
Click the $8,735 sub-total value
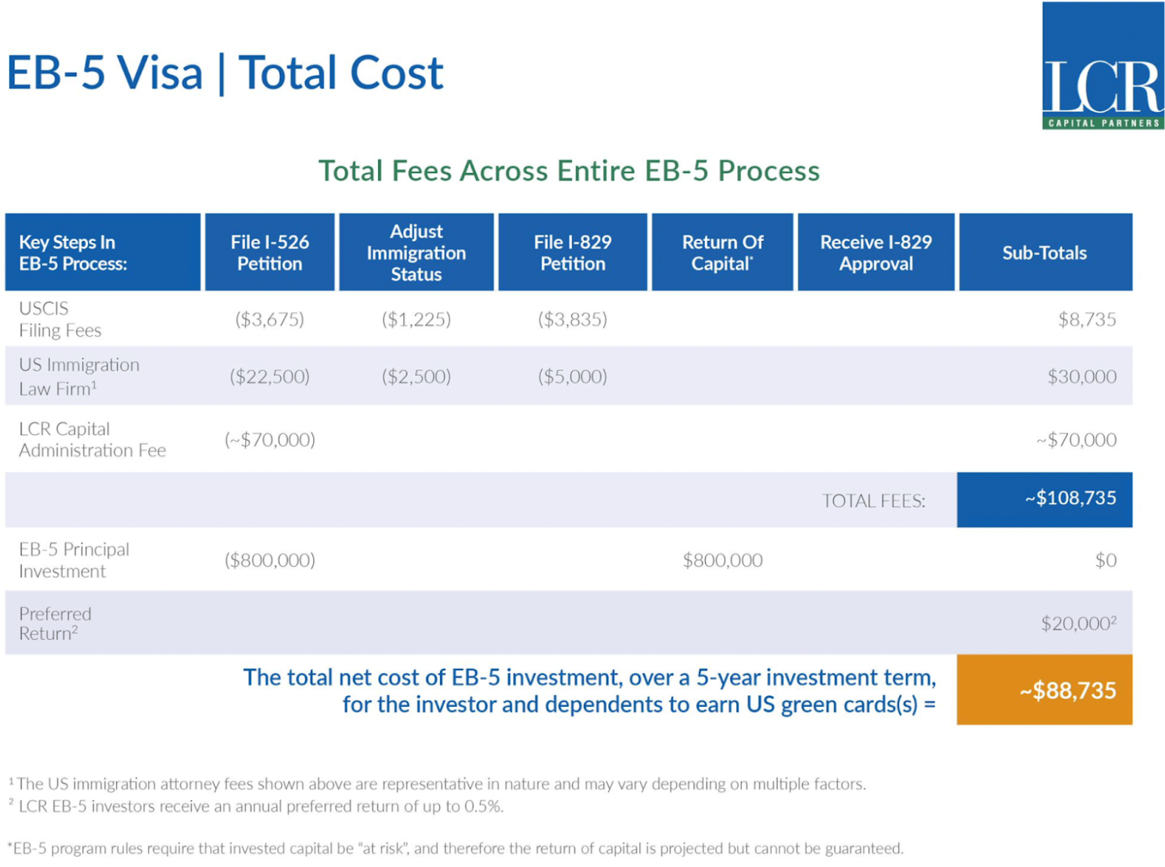coord(1087,319)
